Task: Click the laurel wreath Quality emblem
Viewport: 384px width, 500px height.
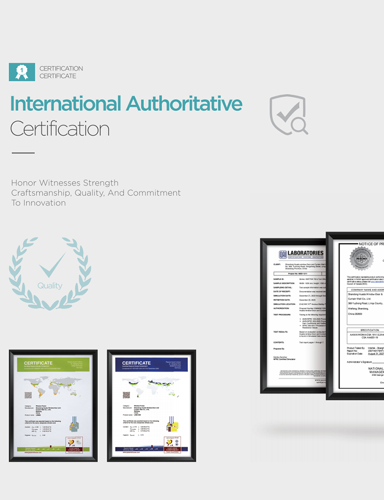Action: point(50,273)
